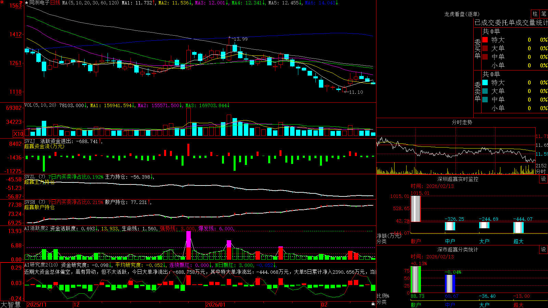Click the 时间: 2026/02/13 in 实时监控

[432, 186]
